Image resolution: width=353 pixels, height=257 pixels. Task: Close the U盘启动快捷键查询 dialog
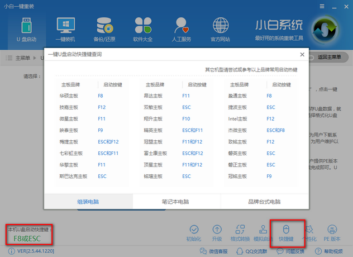click(302, 55)
